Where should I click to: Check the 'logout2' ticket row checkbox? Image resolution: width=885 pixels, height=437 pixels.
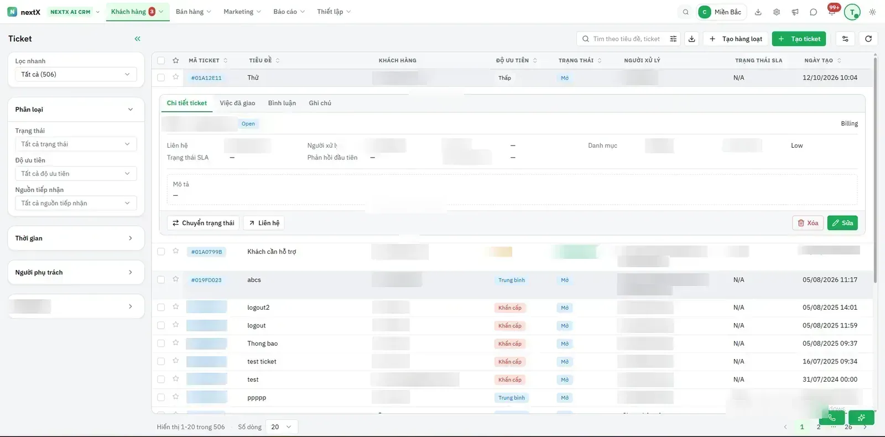pos(161,308)
